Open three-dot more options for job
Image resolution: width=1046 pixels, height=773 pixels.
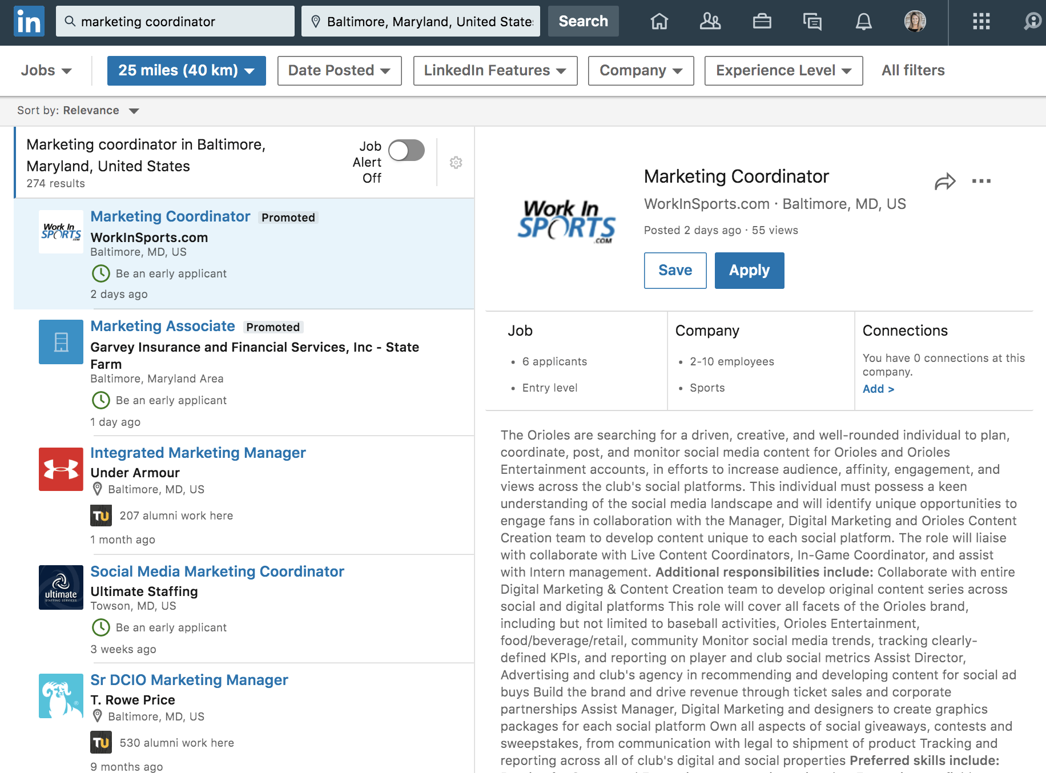[x=981, y=182]
